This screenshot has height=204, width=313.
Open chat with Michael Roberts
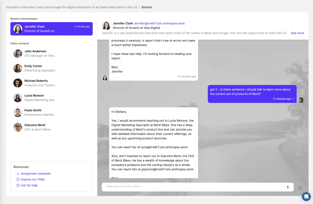point(41,83)
